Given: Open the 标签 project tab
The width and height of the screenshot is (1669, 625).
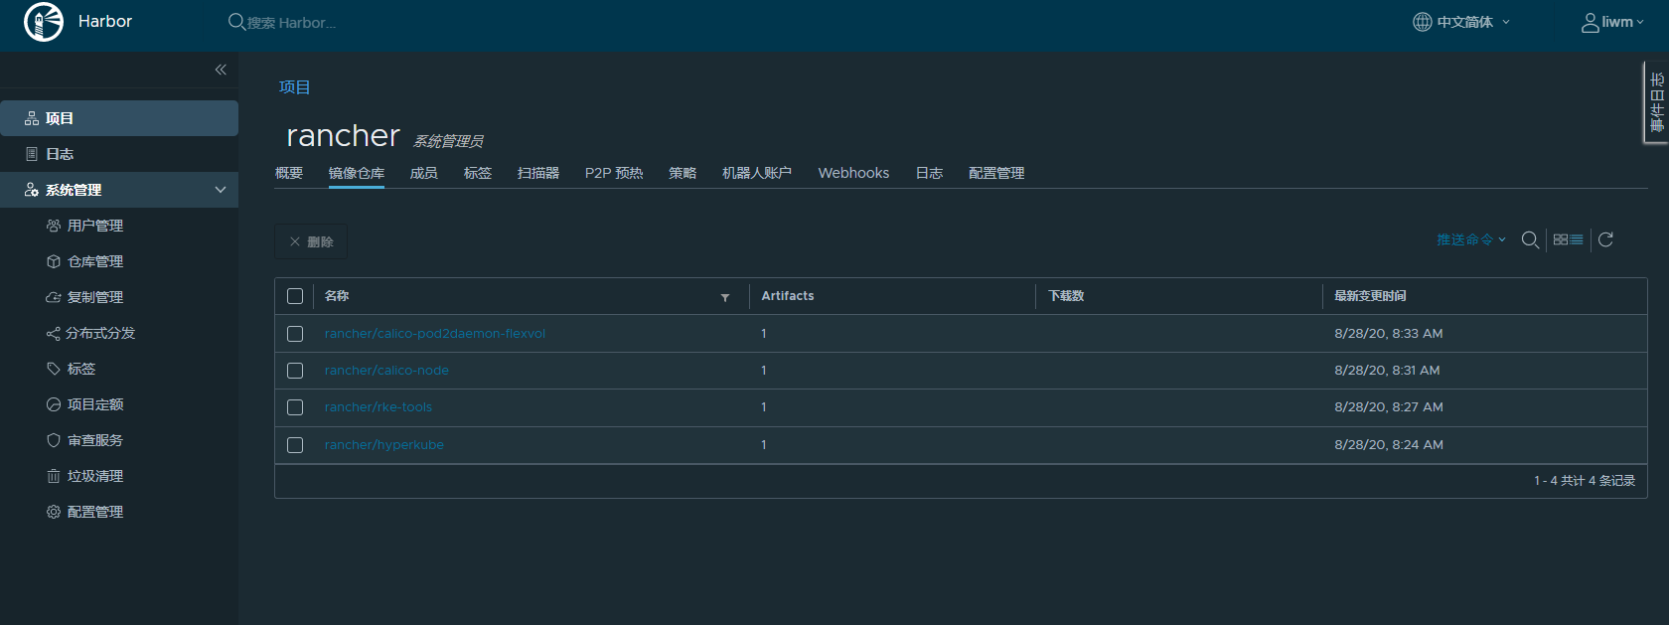Looking at the screenshot, I should point(478,173).
